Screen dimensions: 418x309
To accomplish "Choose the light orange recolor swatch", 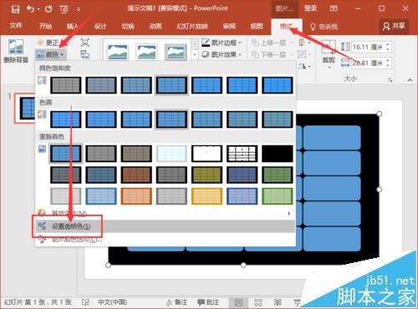I will (x=136, y=196).
